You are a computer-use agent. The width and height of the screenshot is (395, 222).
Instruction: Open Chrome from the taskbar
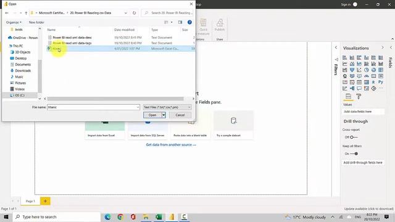[x=120, y=216]
